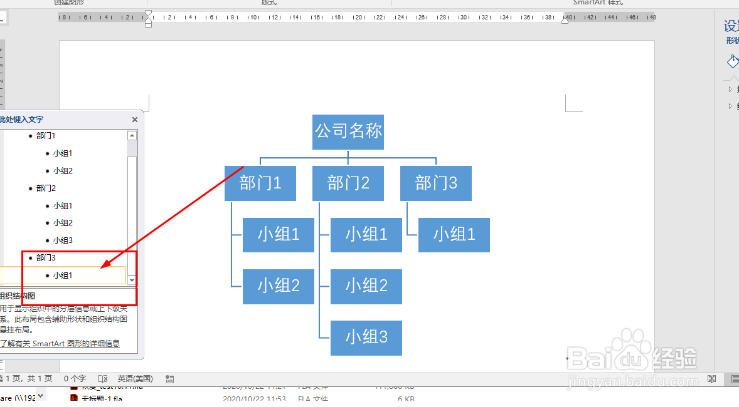
Task: Select the 小组2 shape below 部门1
Action: tap(279, 287)
